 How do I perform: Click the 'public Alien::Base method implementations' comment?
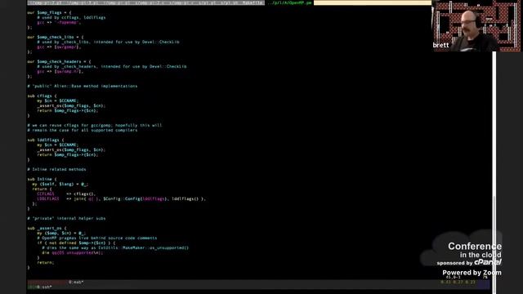(x=83, y=86)
